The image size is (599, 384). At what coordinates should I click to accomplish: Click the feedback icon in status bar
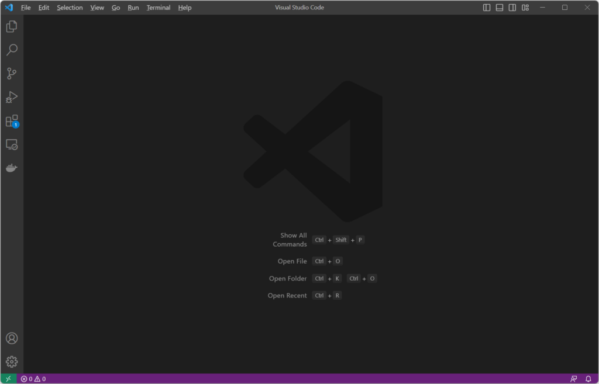[x=573, y=379]
